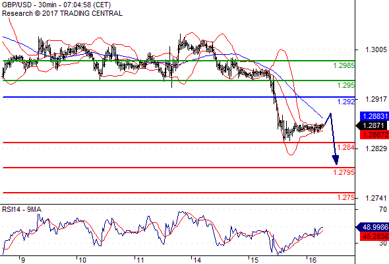The image size is (389, 264).
Task: Click the 1.2985 green resistance label
Action: pos(344,65)
